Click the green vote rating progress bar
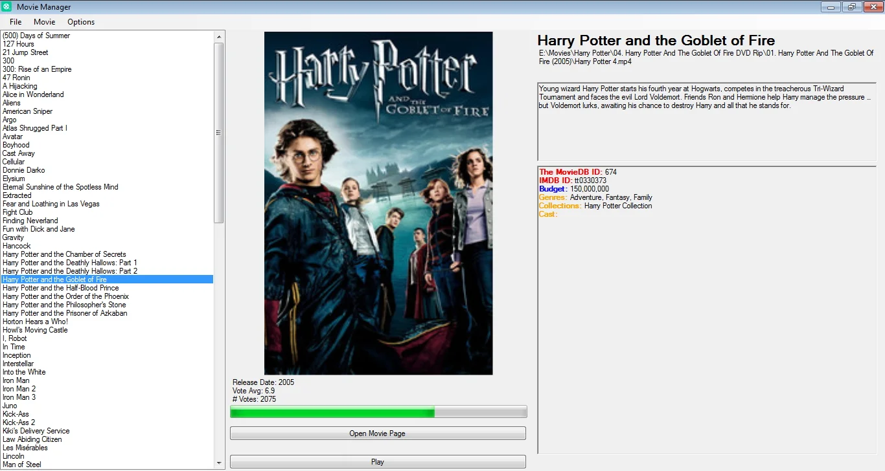 pyautogui.click(x=378, y=412)
